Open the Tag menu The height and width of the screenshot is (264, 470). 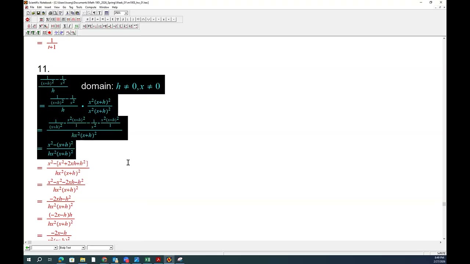(x=71, y=7)
